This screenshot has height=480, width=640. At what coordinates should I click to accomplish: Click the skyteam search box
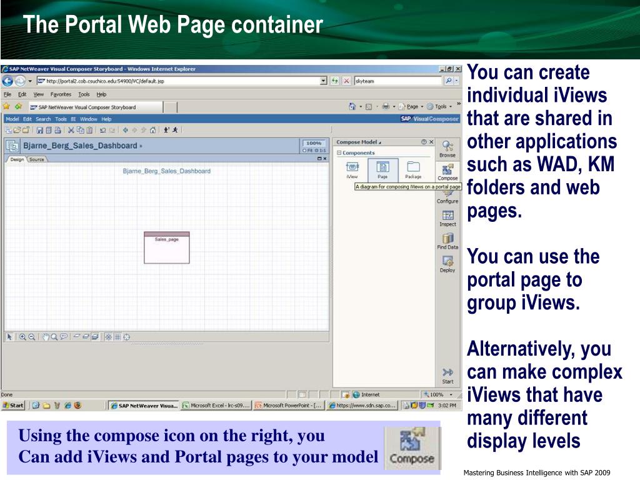pyautogui.click(x=398, y=81)
